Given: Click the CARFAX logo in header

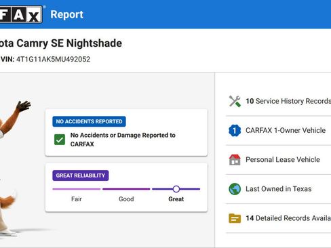Looking at the screenshot, I should point(21,14).
